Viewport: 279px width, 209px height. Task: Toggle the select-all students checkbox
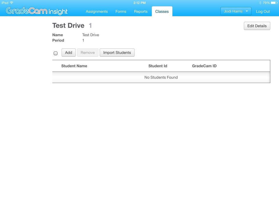(56, 53)
